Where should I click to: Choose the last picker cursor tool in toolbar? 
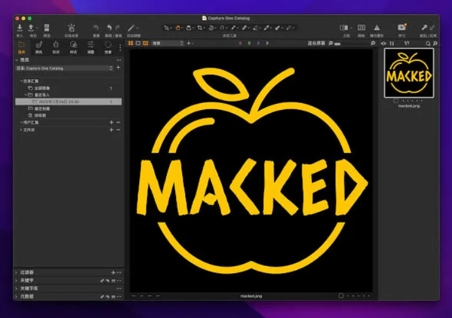click(288, 28)
